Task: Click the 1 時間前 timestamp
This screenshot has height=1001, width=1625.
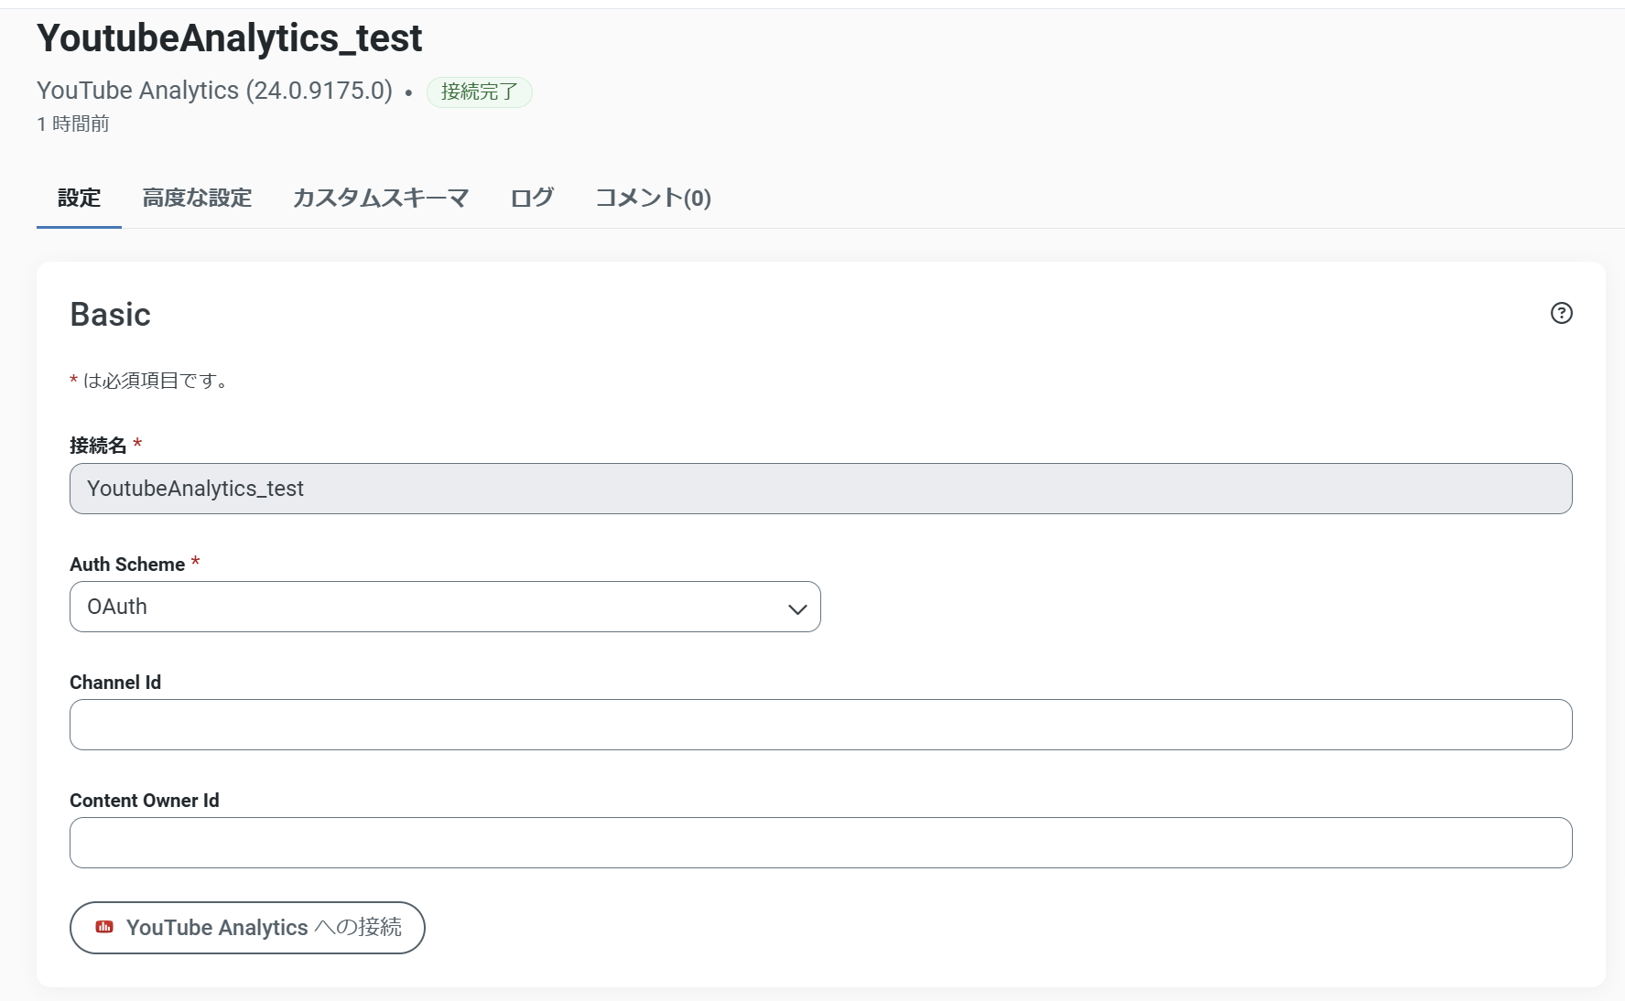Action: point(73,124)
